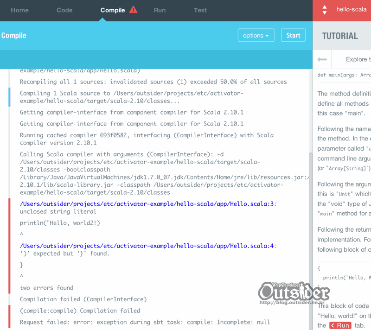Image resolution: width=371 pixels, height=330 pixels.
Task: Open the Run tab
Action: tap(160, 10)
